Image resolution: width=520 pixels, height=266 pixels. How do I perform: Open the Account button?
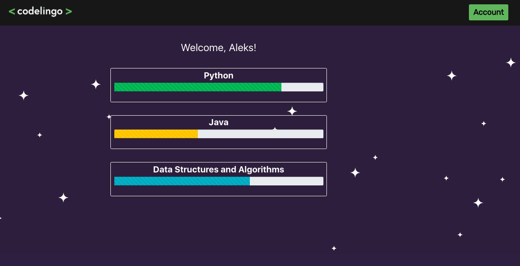pos(488,12)
